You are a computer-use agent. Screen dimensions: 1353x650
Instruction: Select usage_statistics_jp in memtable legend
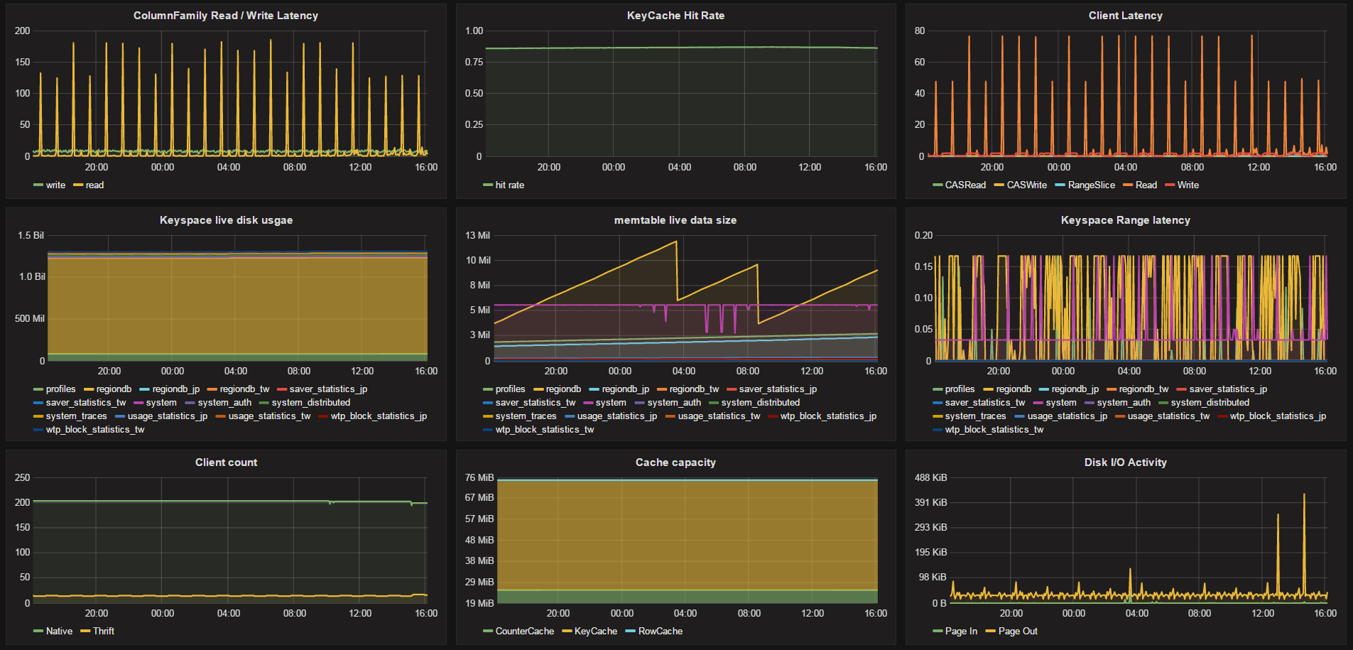pyautogui.click(x=617, y=416)
